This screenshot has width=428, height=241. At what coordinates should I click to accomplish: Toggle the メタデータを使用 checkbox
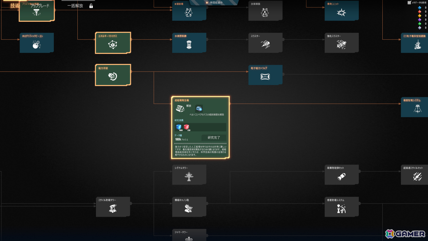pos(409,2)
